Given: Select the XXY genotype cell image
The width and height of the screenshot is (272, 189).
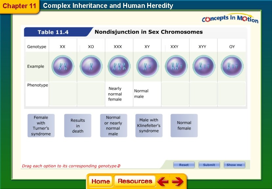Looking at the screenshot, I should [x=175, y=66].
